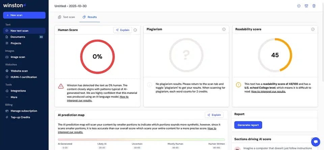Select the Results tab
This screenshot has height=150, width=324.
click(89, 17)
